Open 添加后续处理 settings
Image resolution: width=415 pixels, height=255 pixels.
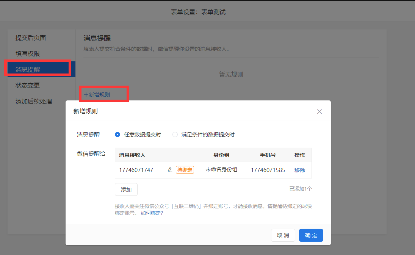[34, 101]
